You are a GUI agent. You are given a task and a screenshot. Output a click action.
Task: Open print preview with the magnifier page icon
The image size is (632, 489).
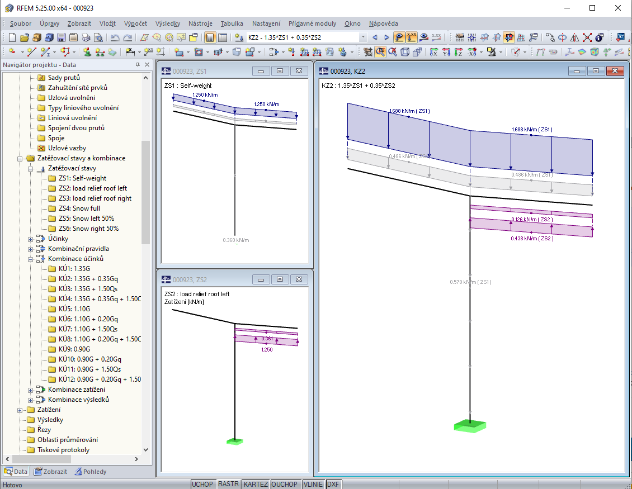click(98, 37)
